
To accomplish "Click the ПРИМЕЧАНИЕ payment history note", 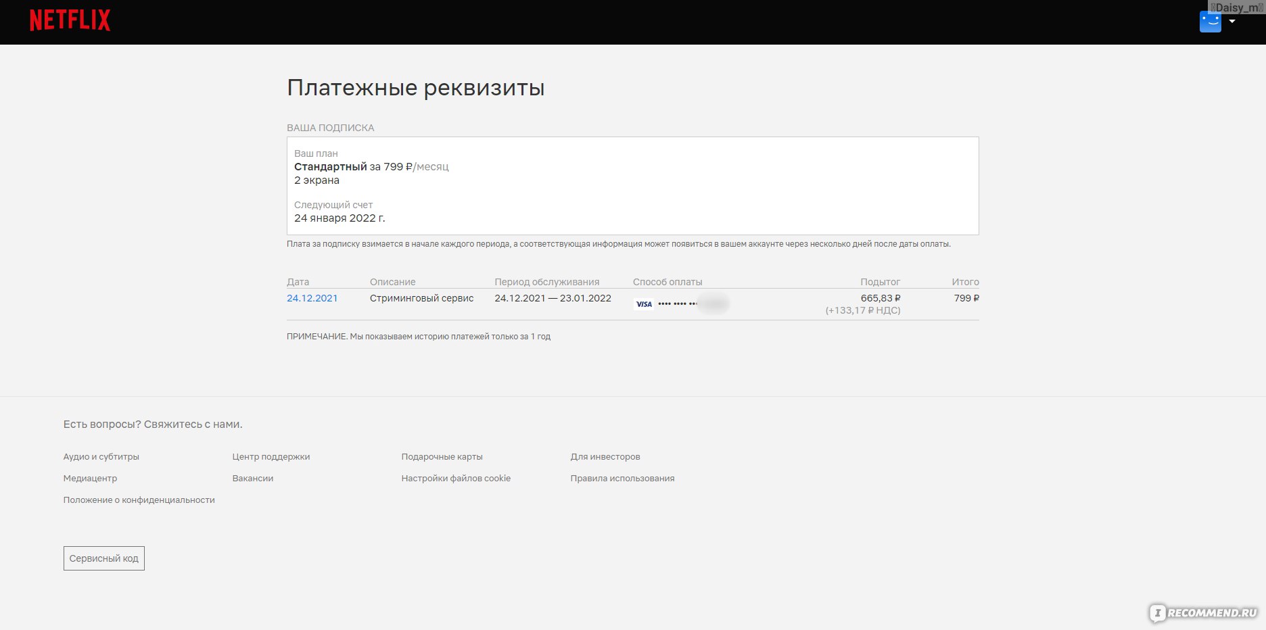I will (419, 337).
